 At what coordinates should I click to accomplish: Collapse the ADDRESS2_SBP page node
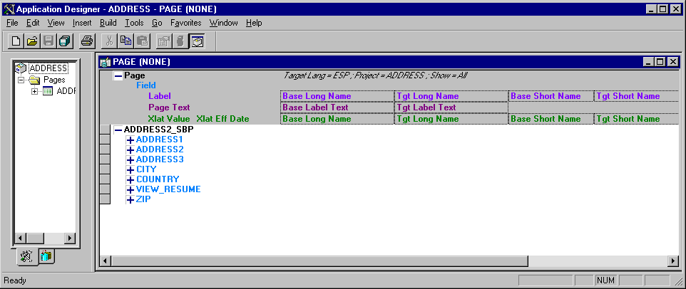[x=118, y=130]
